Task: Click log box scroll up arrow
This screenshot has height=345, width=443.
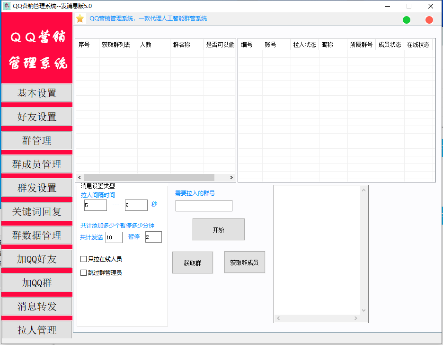Action: coord(363,190)
